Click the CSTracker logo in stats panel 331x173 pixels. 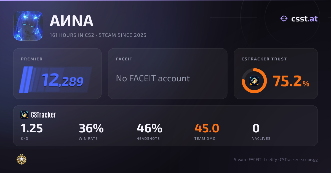[24, 115]
